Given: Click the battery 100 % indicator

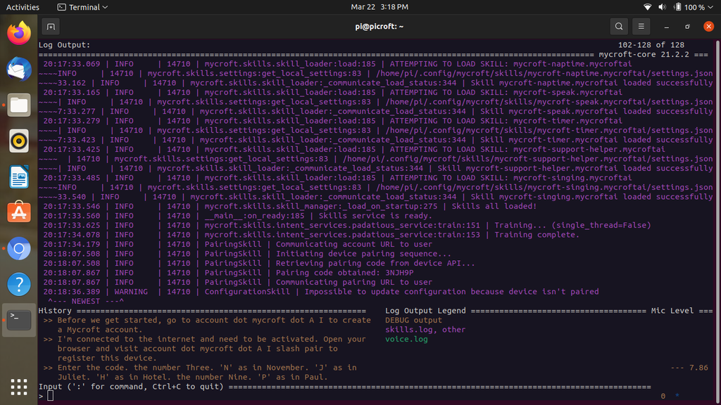Looking at the screenshot, I should click(689, 7).
